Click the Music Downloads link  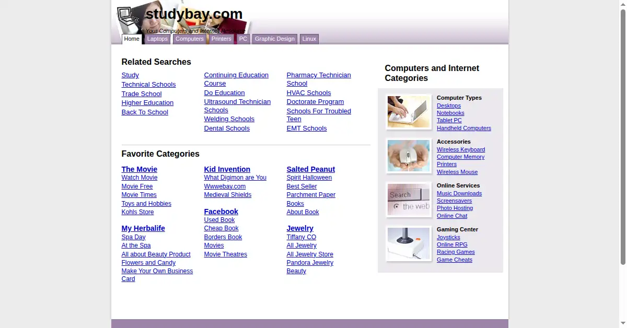(459, 193)
